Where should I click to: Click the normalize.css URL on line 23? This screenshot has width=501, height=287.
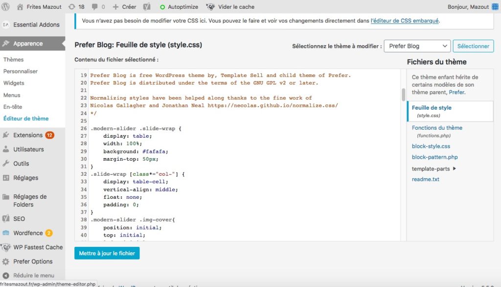coord(273,106)
